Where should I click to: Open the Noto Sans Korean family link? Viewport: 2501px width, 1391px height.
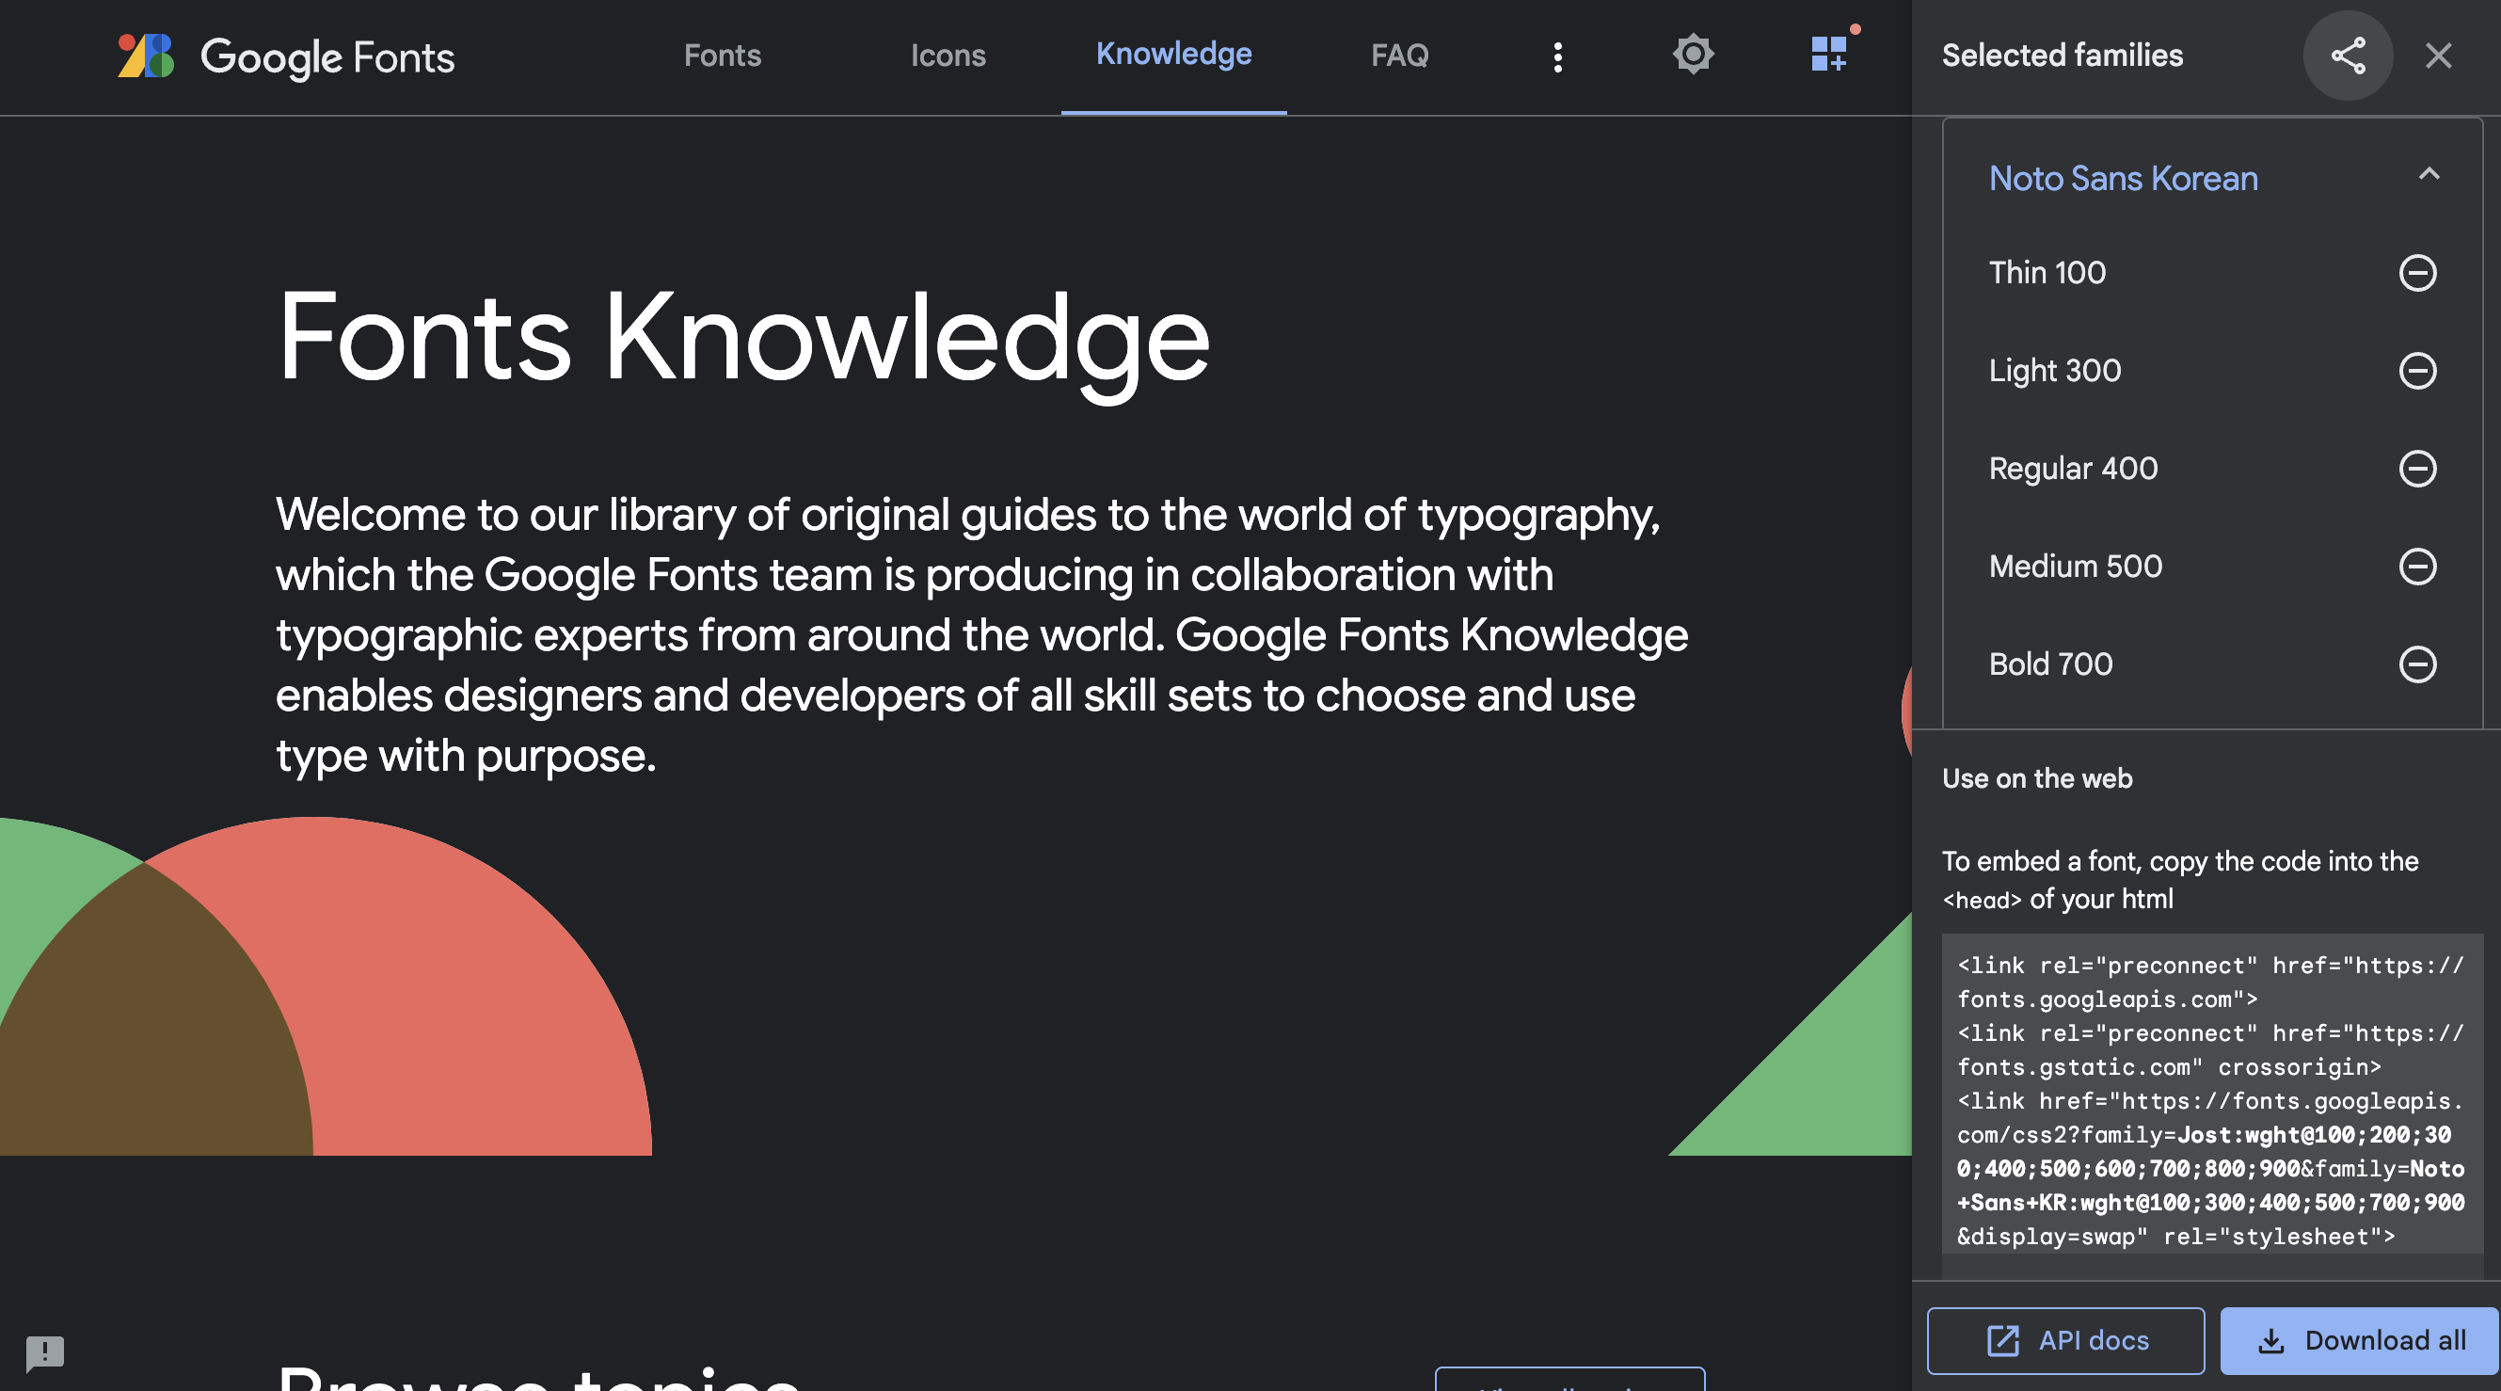click(x=2124, y=179)
